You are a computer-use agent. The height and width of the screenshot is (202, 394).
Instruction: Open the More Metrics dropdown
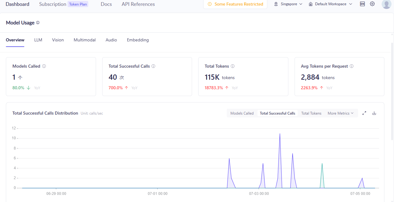point(340,113)
